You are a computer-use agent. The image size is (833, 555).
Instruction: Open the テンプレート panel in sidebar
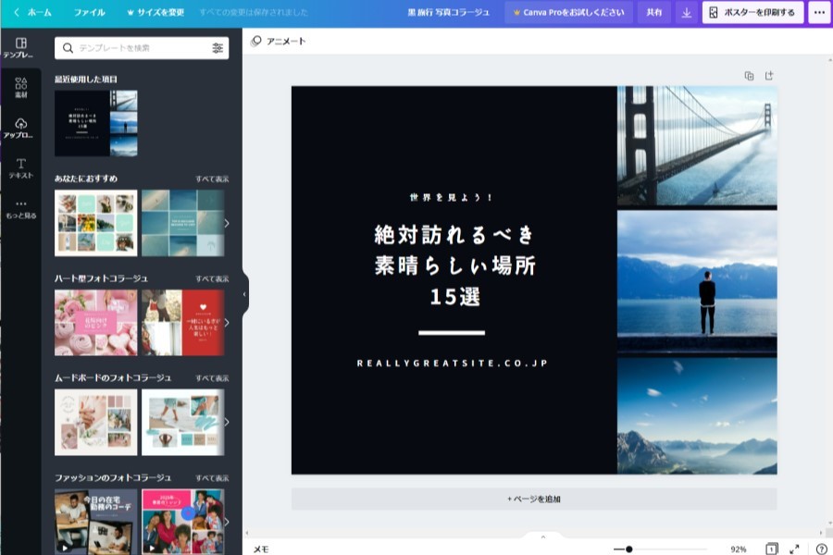20,48
